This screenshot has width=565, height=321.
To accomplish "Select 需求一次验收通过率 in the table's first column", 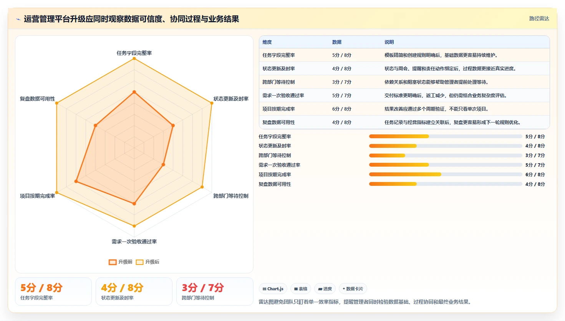I will pyautogui.click(x=283, y=96).
